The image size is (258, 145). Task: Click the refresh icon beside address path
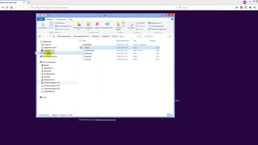point(140,36)
